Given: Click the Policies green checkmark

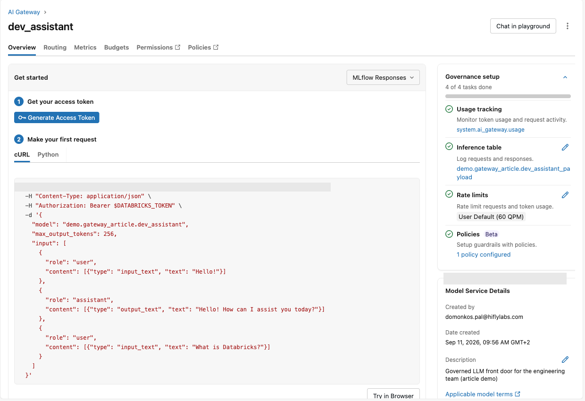Looking at the screenshot, I should pyautogui.click(x=449, y=234).
